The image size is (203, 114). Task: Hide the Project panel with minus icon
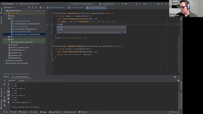[44, 8]
